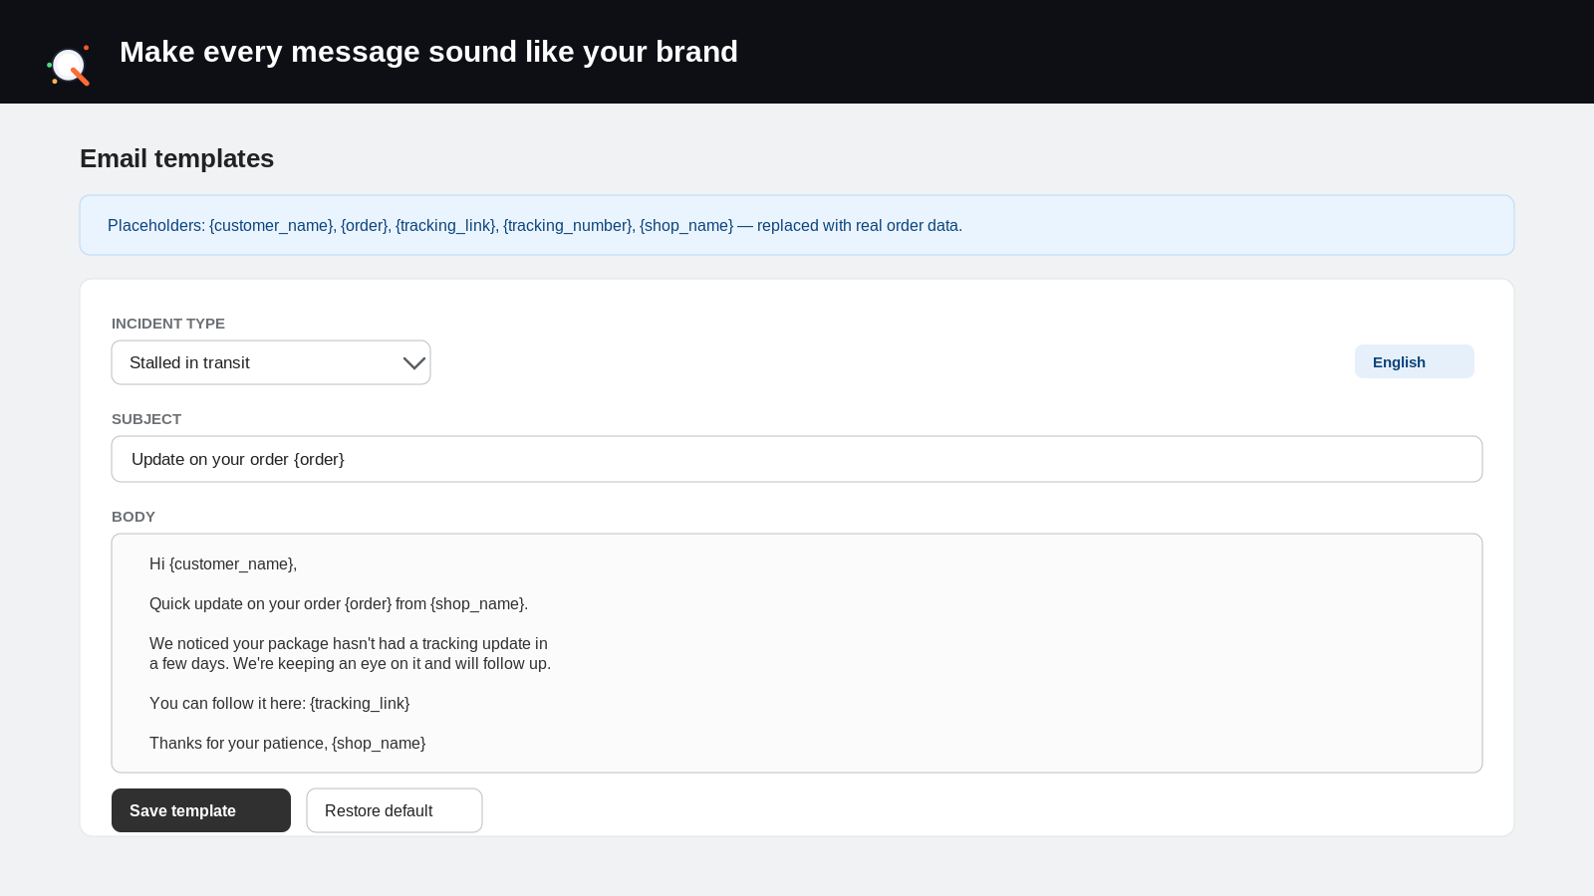This screenshot has width=1594, height=896.
Task: Click the "You can follow it here" line
Action: [279, 703]
